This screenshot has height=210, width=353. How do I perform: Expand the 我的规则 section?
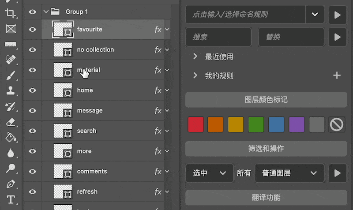click(195, 75)
